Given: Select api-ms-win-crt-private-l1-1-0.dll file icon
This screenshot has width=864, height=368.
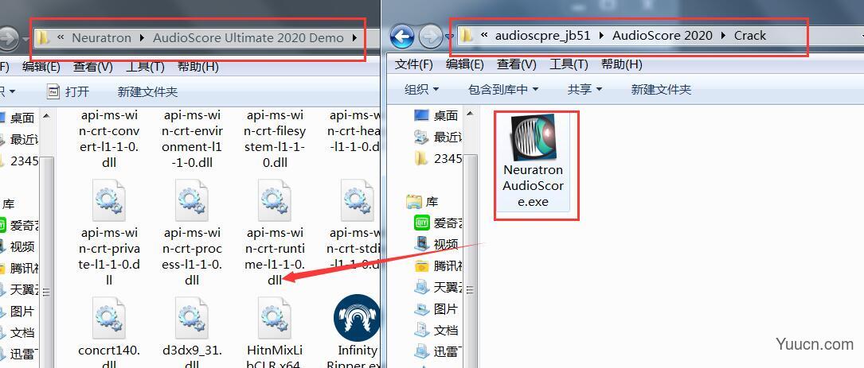Looking at the screenshot, I should click(x=108, y=201).
